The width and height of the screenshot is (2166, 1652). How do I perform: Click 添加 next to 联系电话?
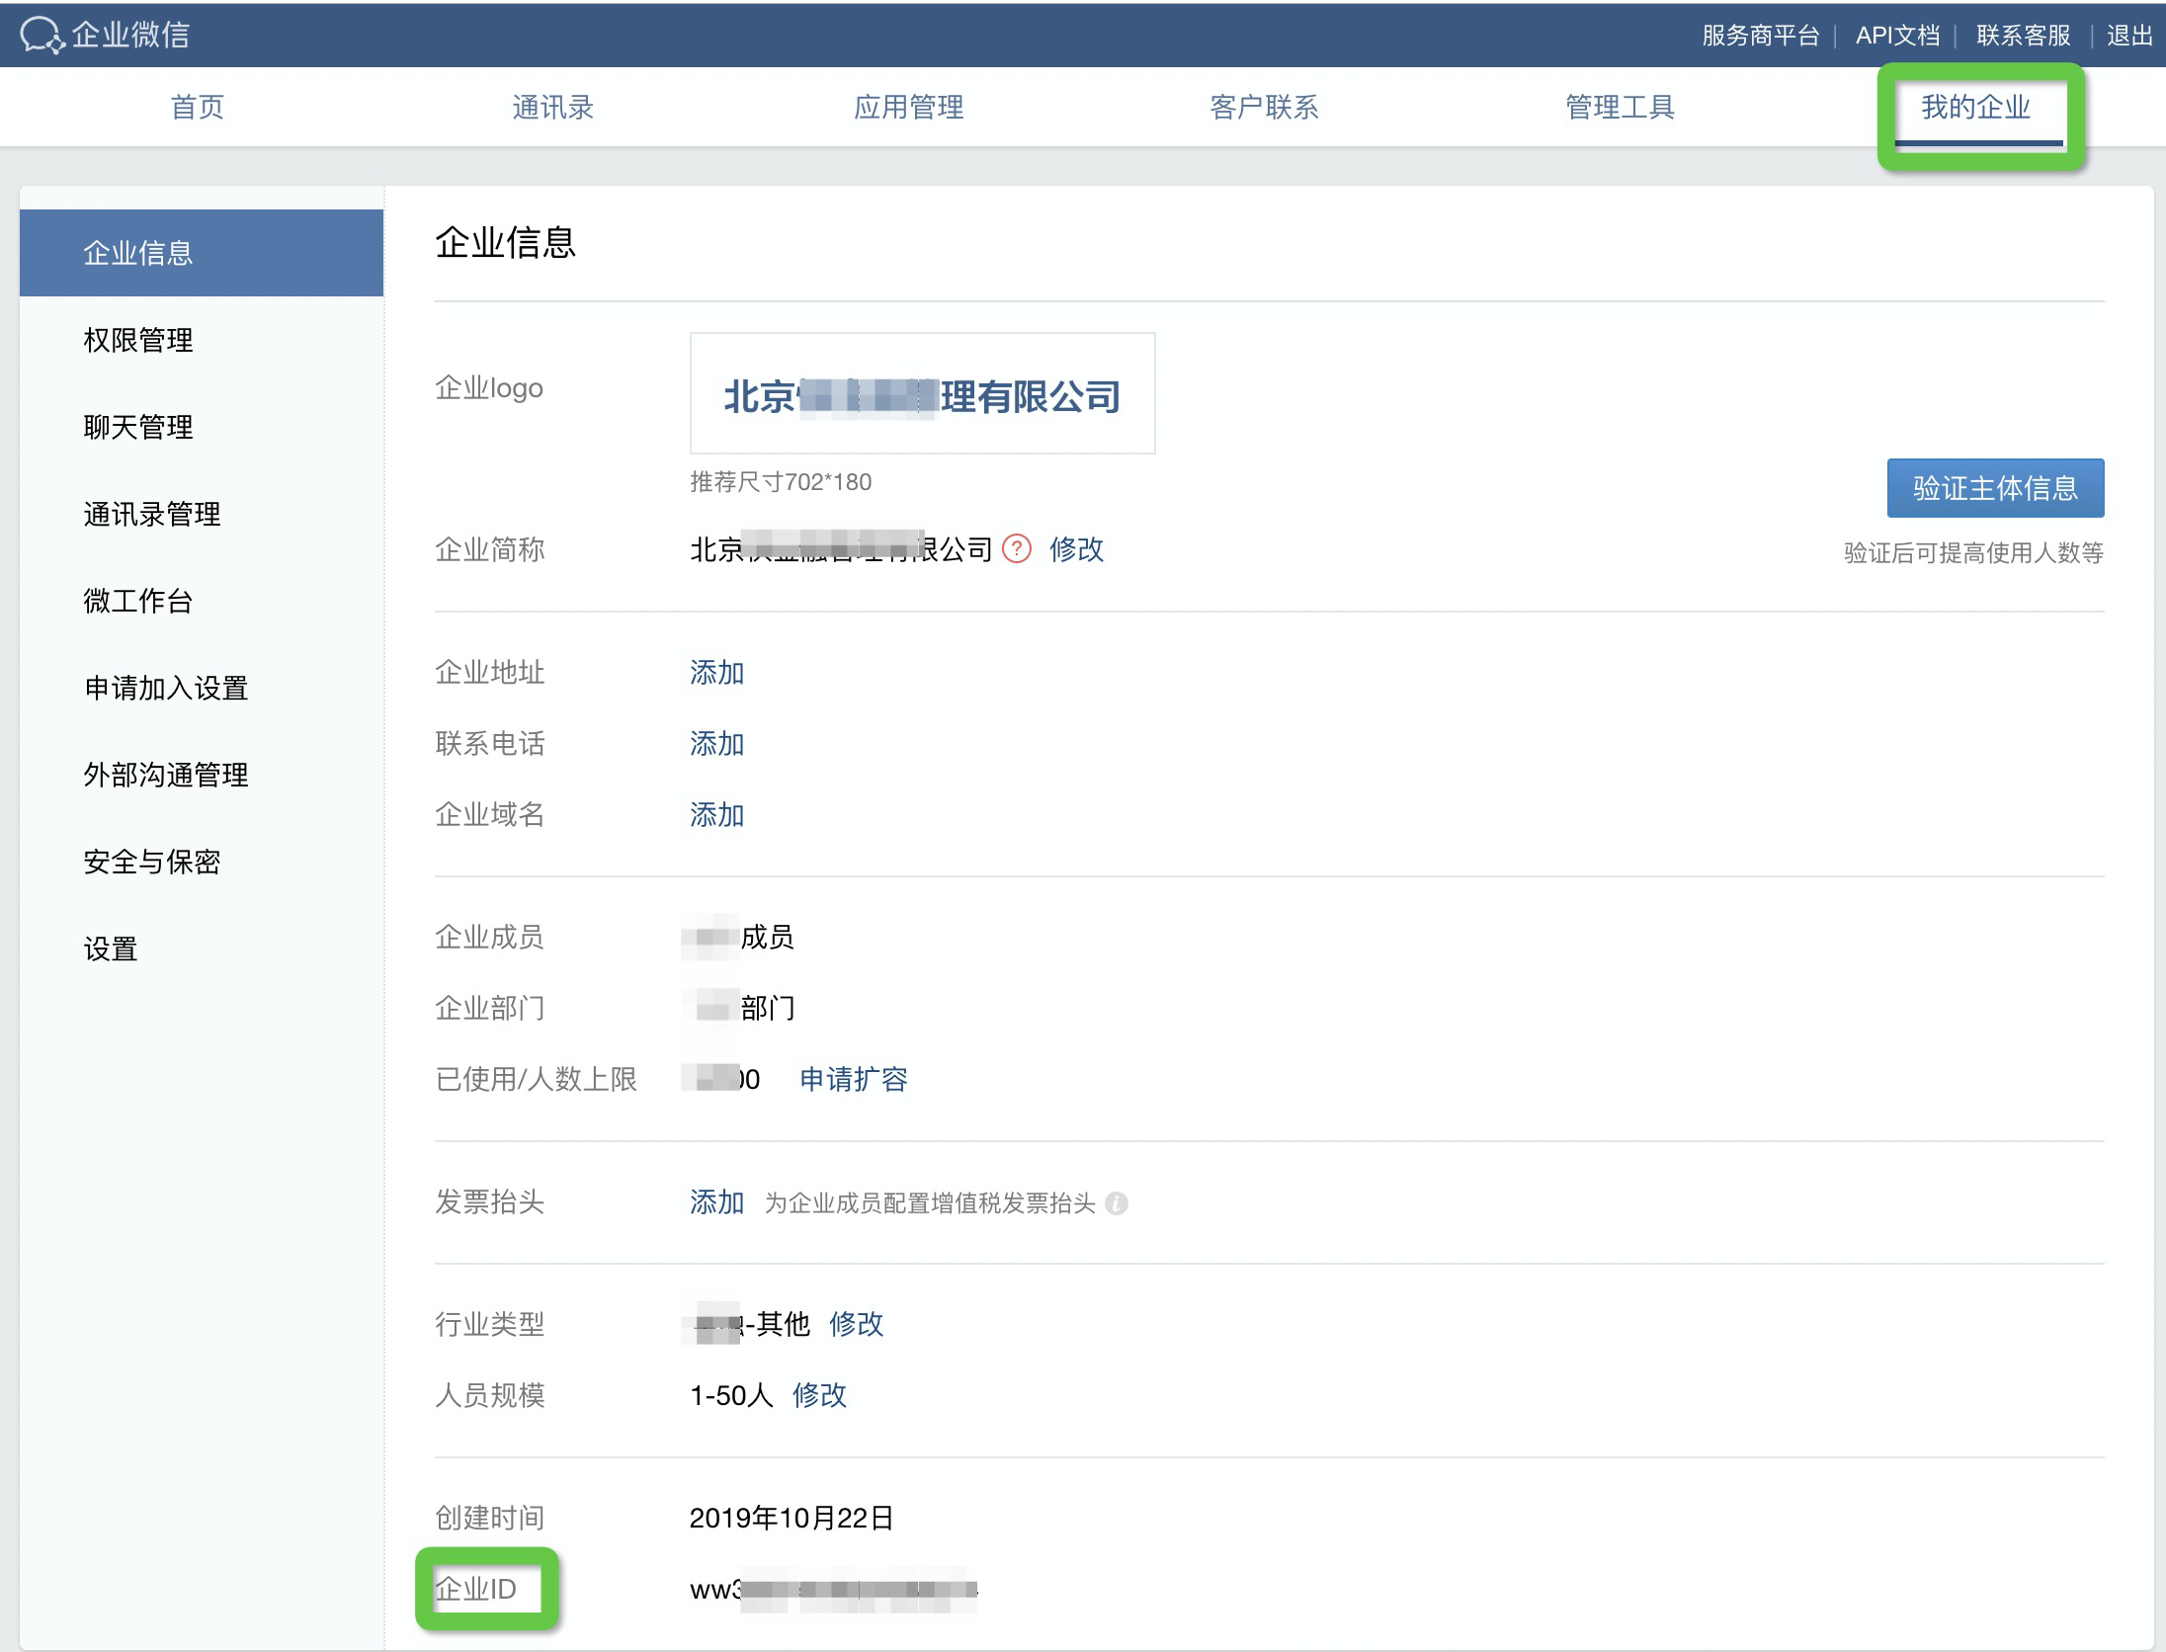click(x=717, y=744)
